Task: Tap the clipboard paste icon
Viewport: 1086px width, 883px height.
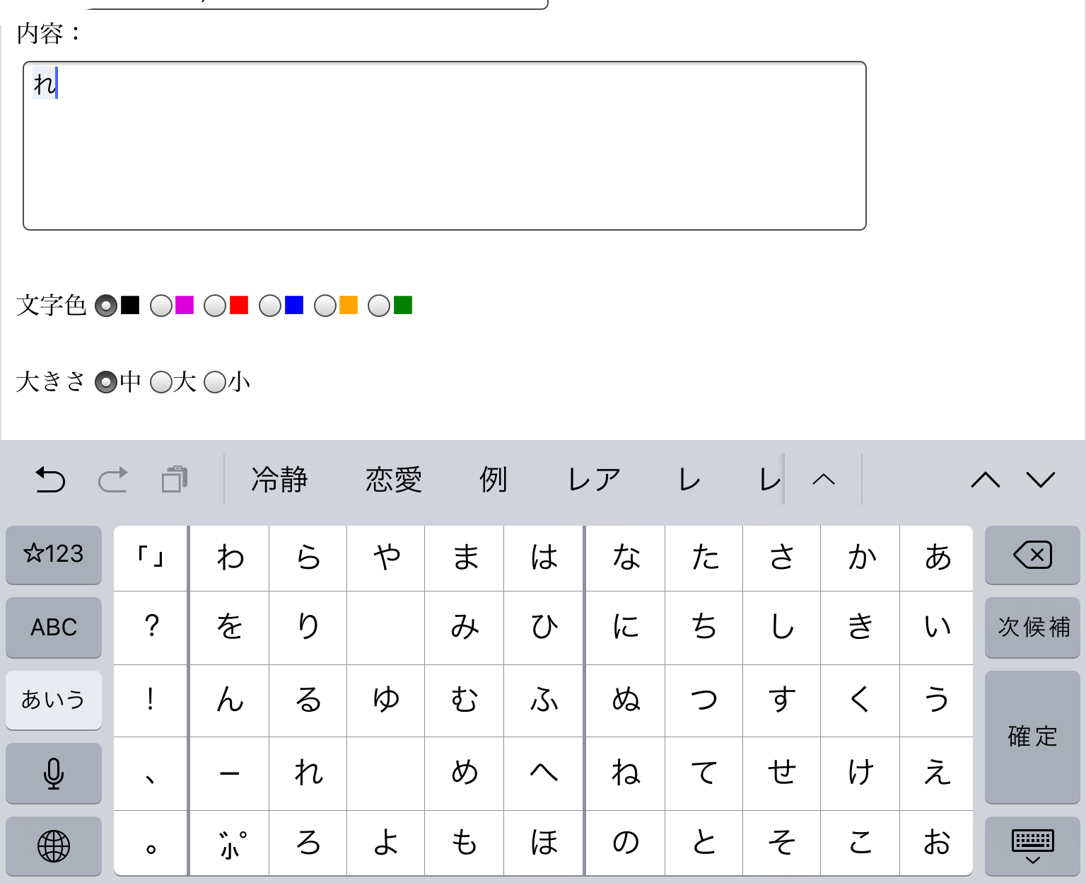Action: tap(175, 479)
